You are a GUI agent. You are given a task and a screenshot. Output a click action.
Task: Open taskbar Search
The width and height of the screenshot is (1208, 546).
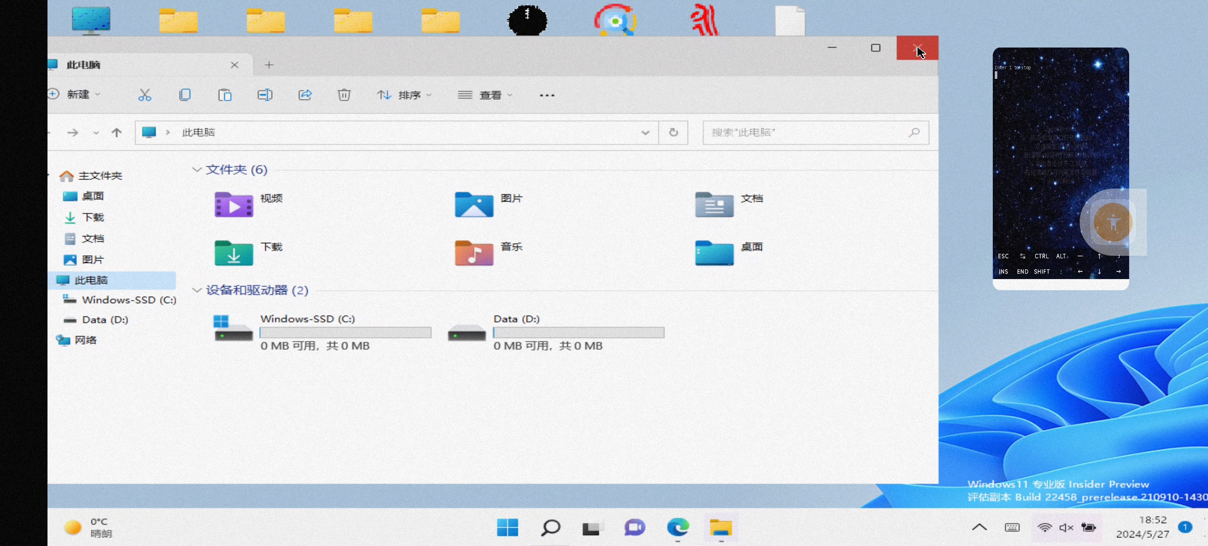[550, 528]
